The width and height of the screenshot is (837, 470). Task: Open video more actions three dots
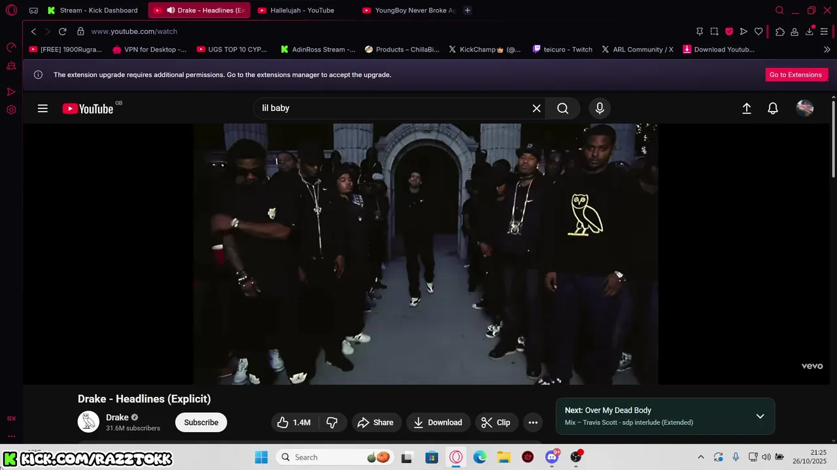533,422
